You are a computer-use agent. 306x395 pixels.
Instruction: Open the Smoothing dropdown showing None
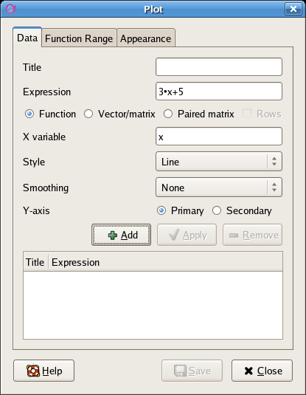click(219, 188)
